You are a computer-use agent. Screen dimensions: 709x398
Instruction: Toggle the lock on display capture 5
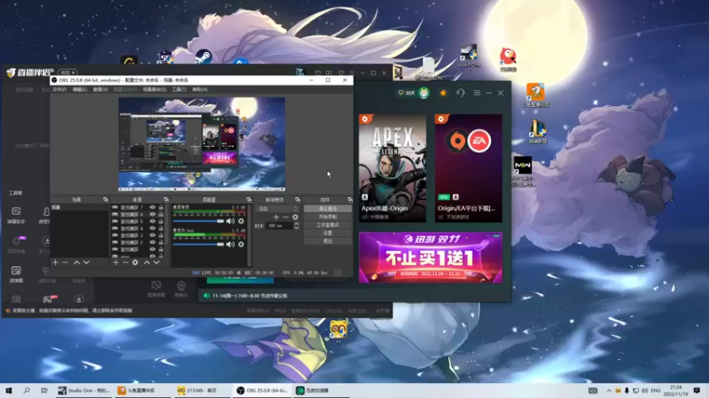click(160, 222)
